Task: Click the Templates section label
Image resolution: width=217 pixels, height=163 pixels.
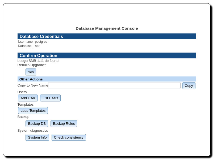Action: (x=26, y=104)
